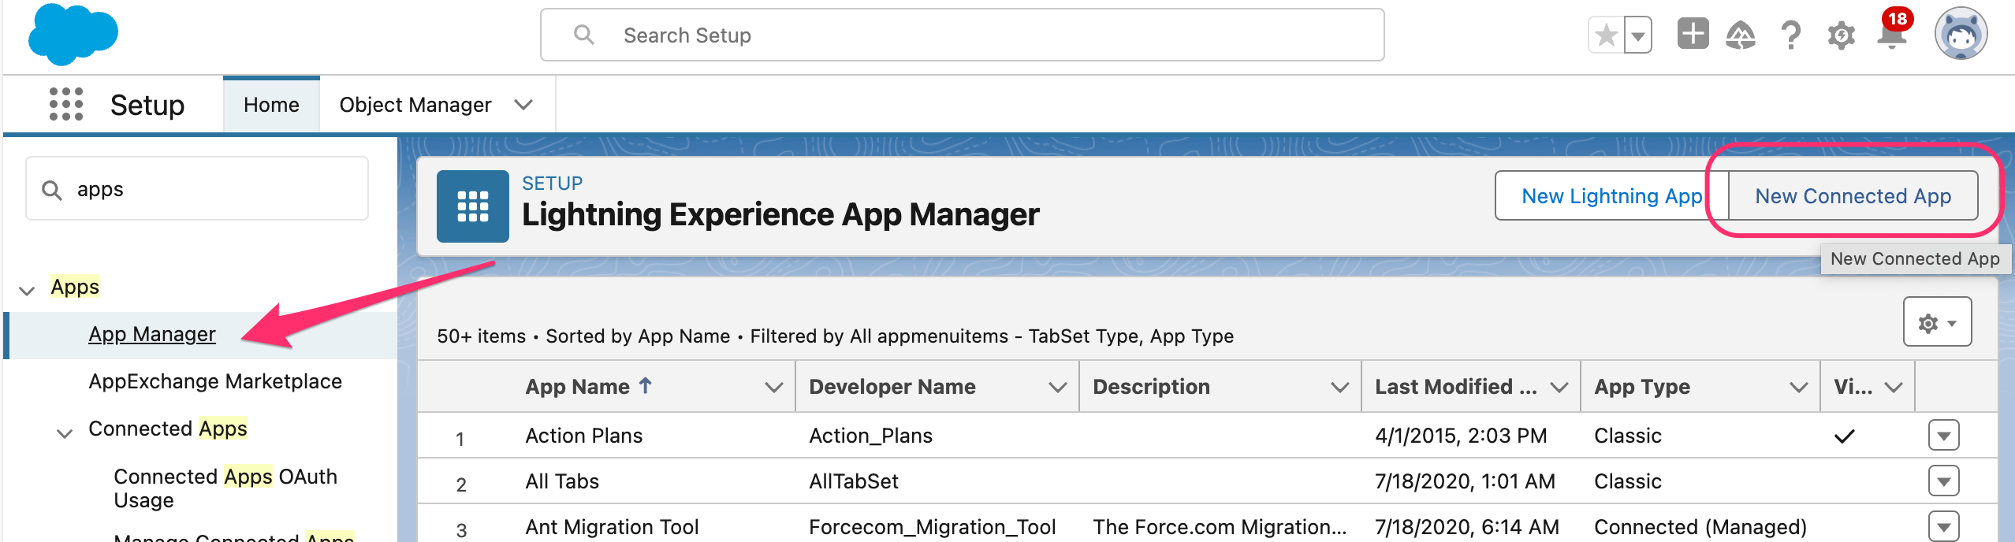Screen dimensions: 2015x542
Task: Click the Salesforce cloud logo
Action: tap(73, 34)
